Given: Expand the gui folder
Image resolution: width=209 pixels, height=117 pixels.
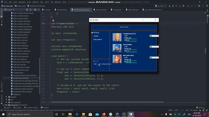Looking at the screenshot, I should 7,100.
